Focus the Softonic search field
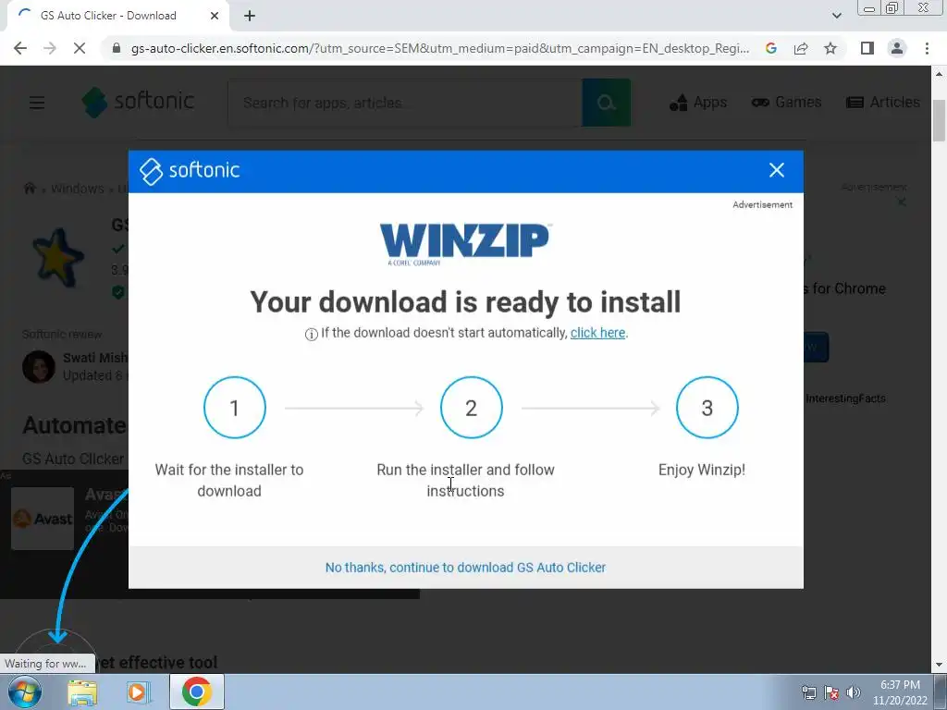Viewport: 947px width, 710px height. pyautogui.click(x=405, y=103)
